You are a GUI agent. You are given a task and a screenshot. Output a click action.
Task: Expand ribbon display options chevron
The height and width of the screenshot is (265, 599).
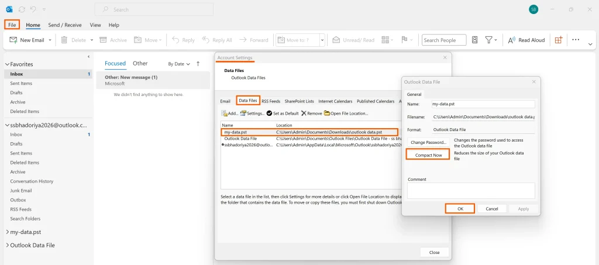click(590, 44)
